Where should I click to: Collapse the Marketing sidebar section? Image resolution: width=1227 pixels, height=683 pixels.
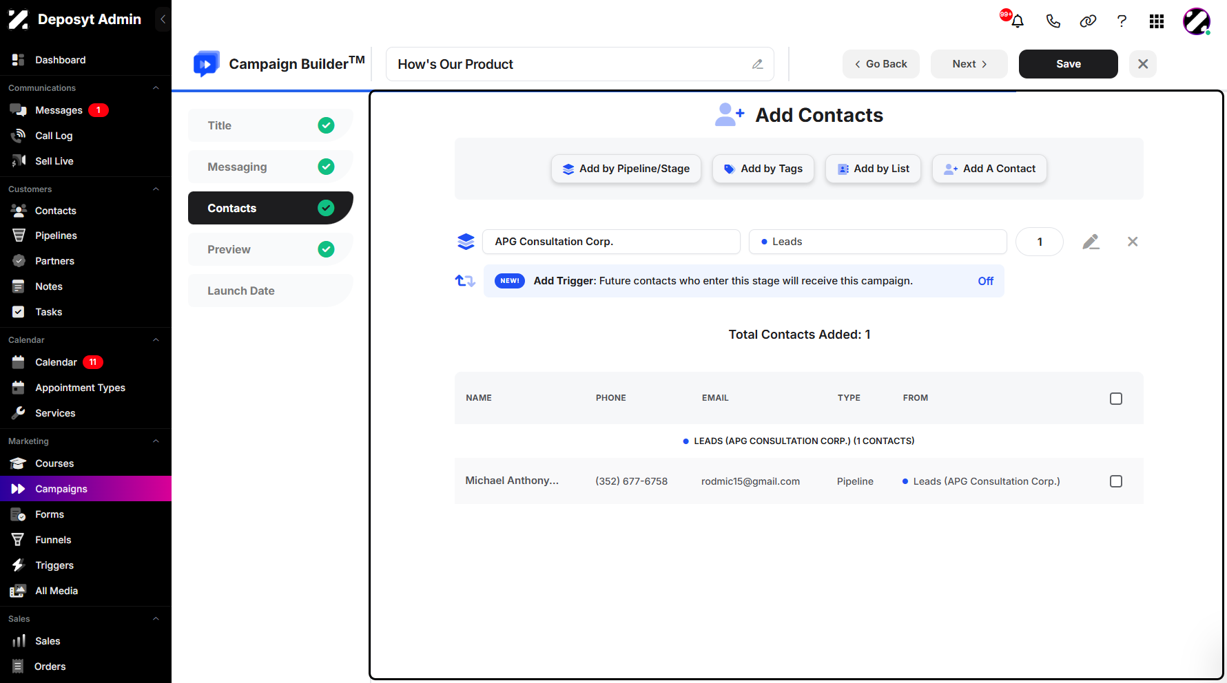pos(156,441)
